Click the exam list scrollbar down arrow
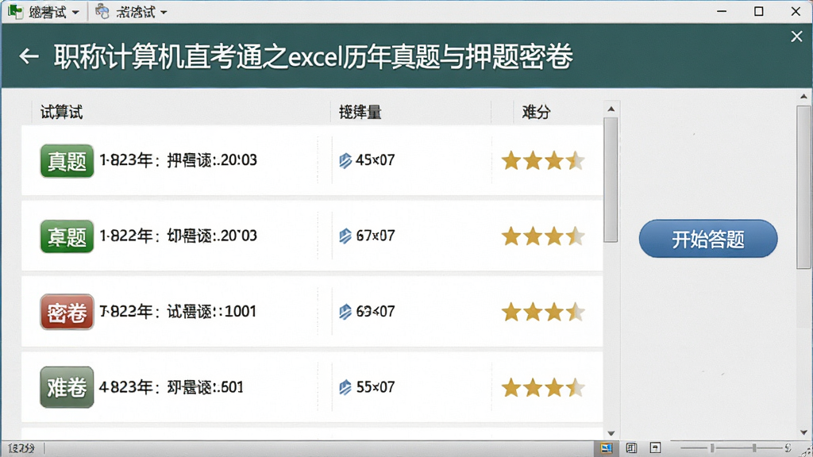Screen dimensions: 813x457 point(611,433)
